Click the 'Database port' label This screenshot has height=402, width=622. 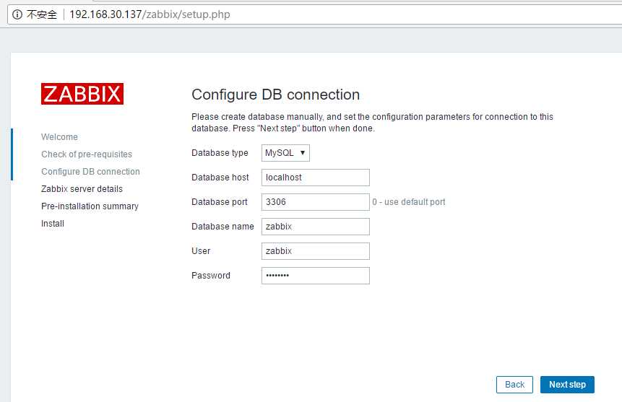[220, 202]
